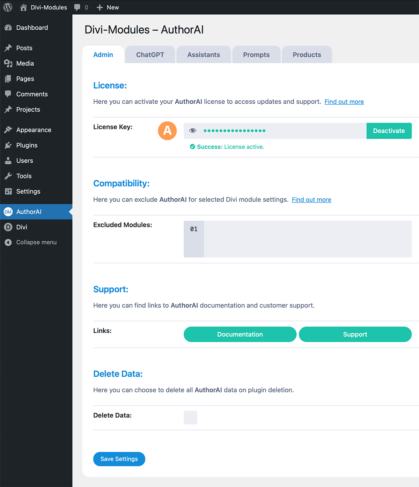The width and height of the screenshot is (419, 487).
Task: Click the Posts pushpin icon
Action: tap(8, 48)
